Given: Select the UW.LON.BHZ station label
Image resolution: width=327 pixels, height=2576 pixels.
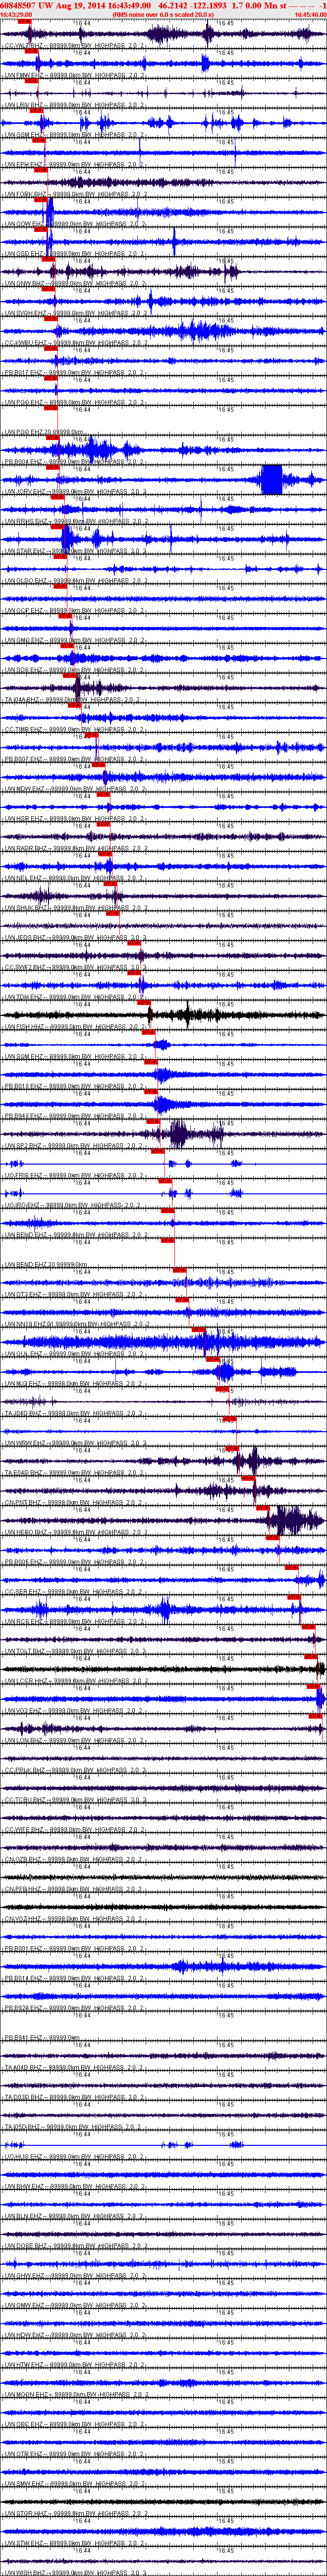Looking at the screenshot, I should 74,1740.
